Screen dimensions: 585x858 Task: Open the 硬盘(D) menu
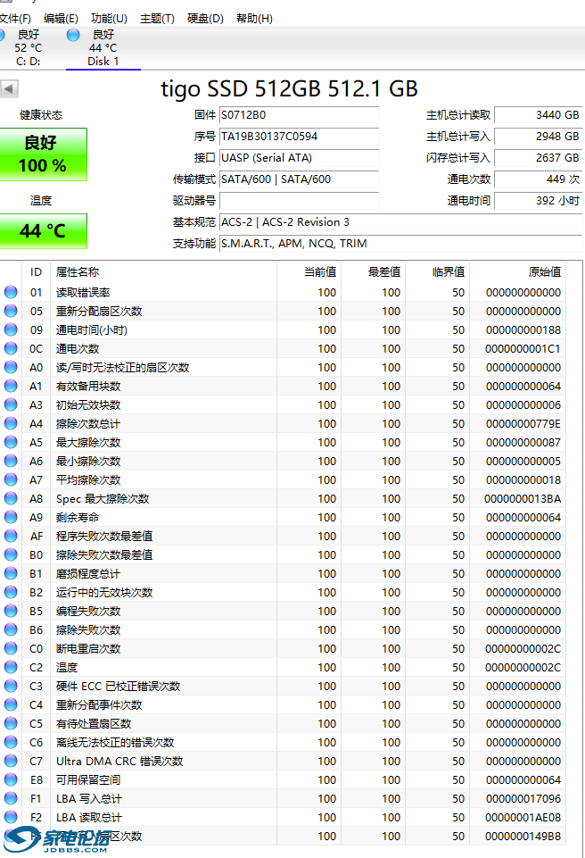click(x=205, y=19)
